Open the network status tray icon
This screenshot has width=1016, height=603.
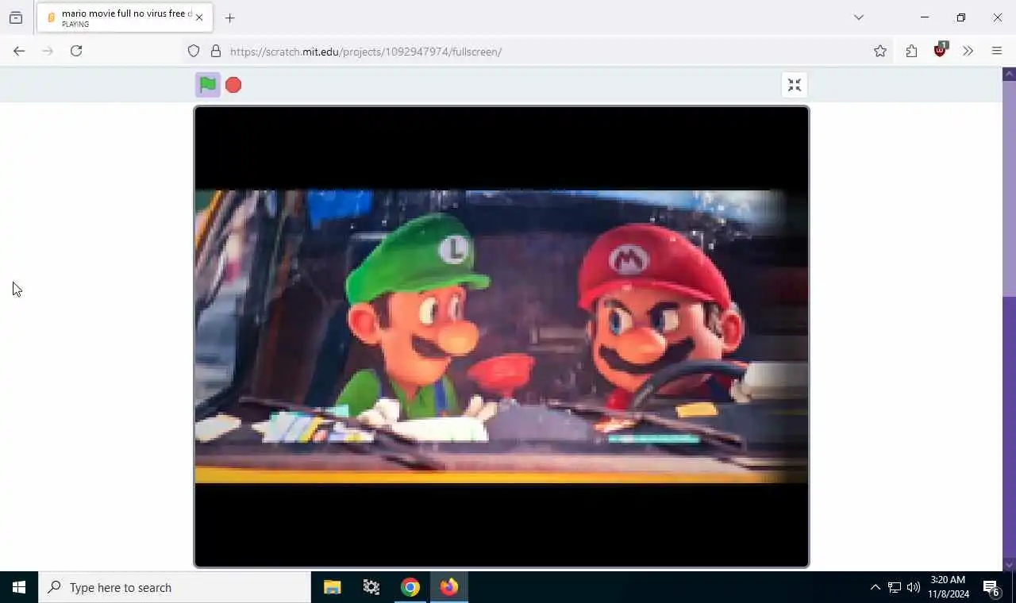point(894,588)
